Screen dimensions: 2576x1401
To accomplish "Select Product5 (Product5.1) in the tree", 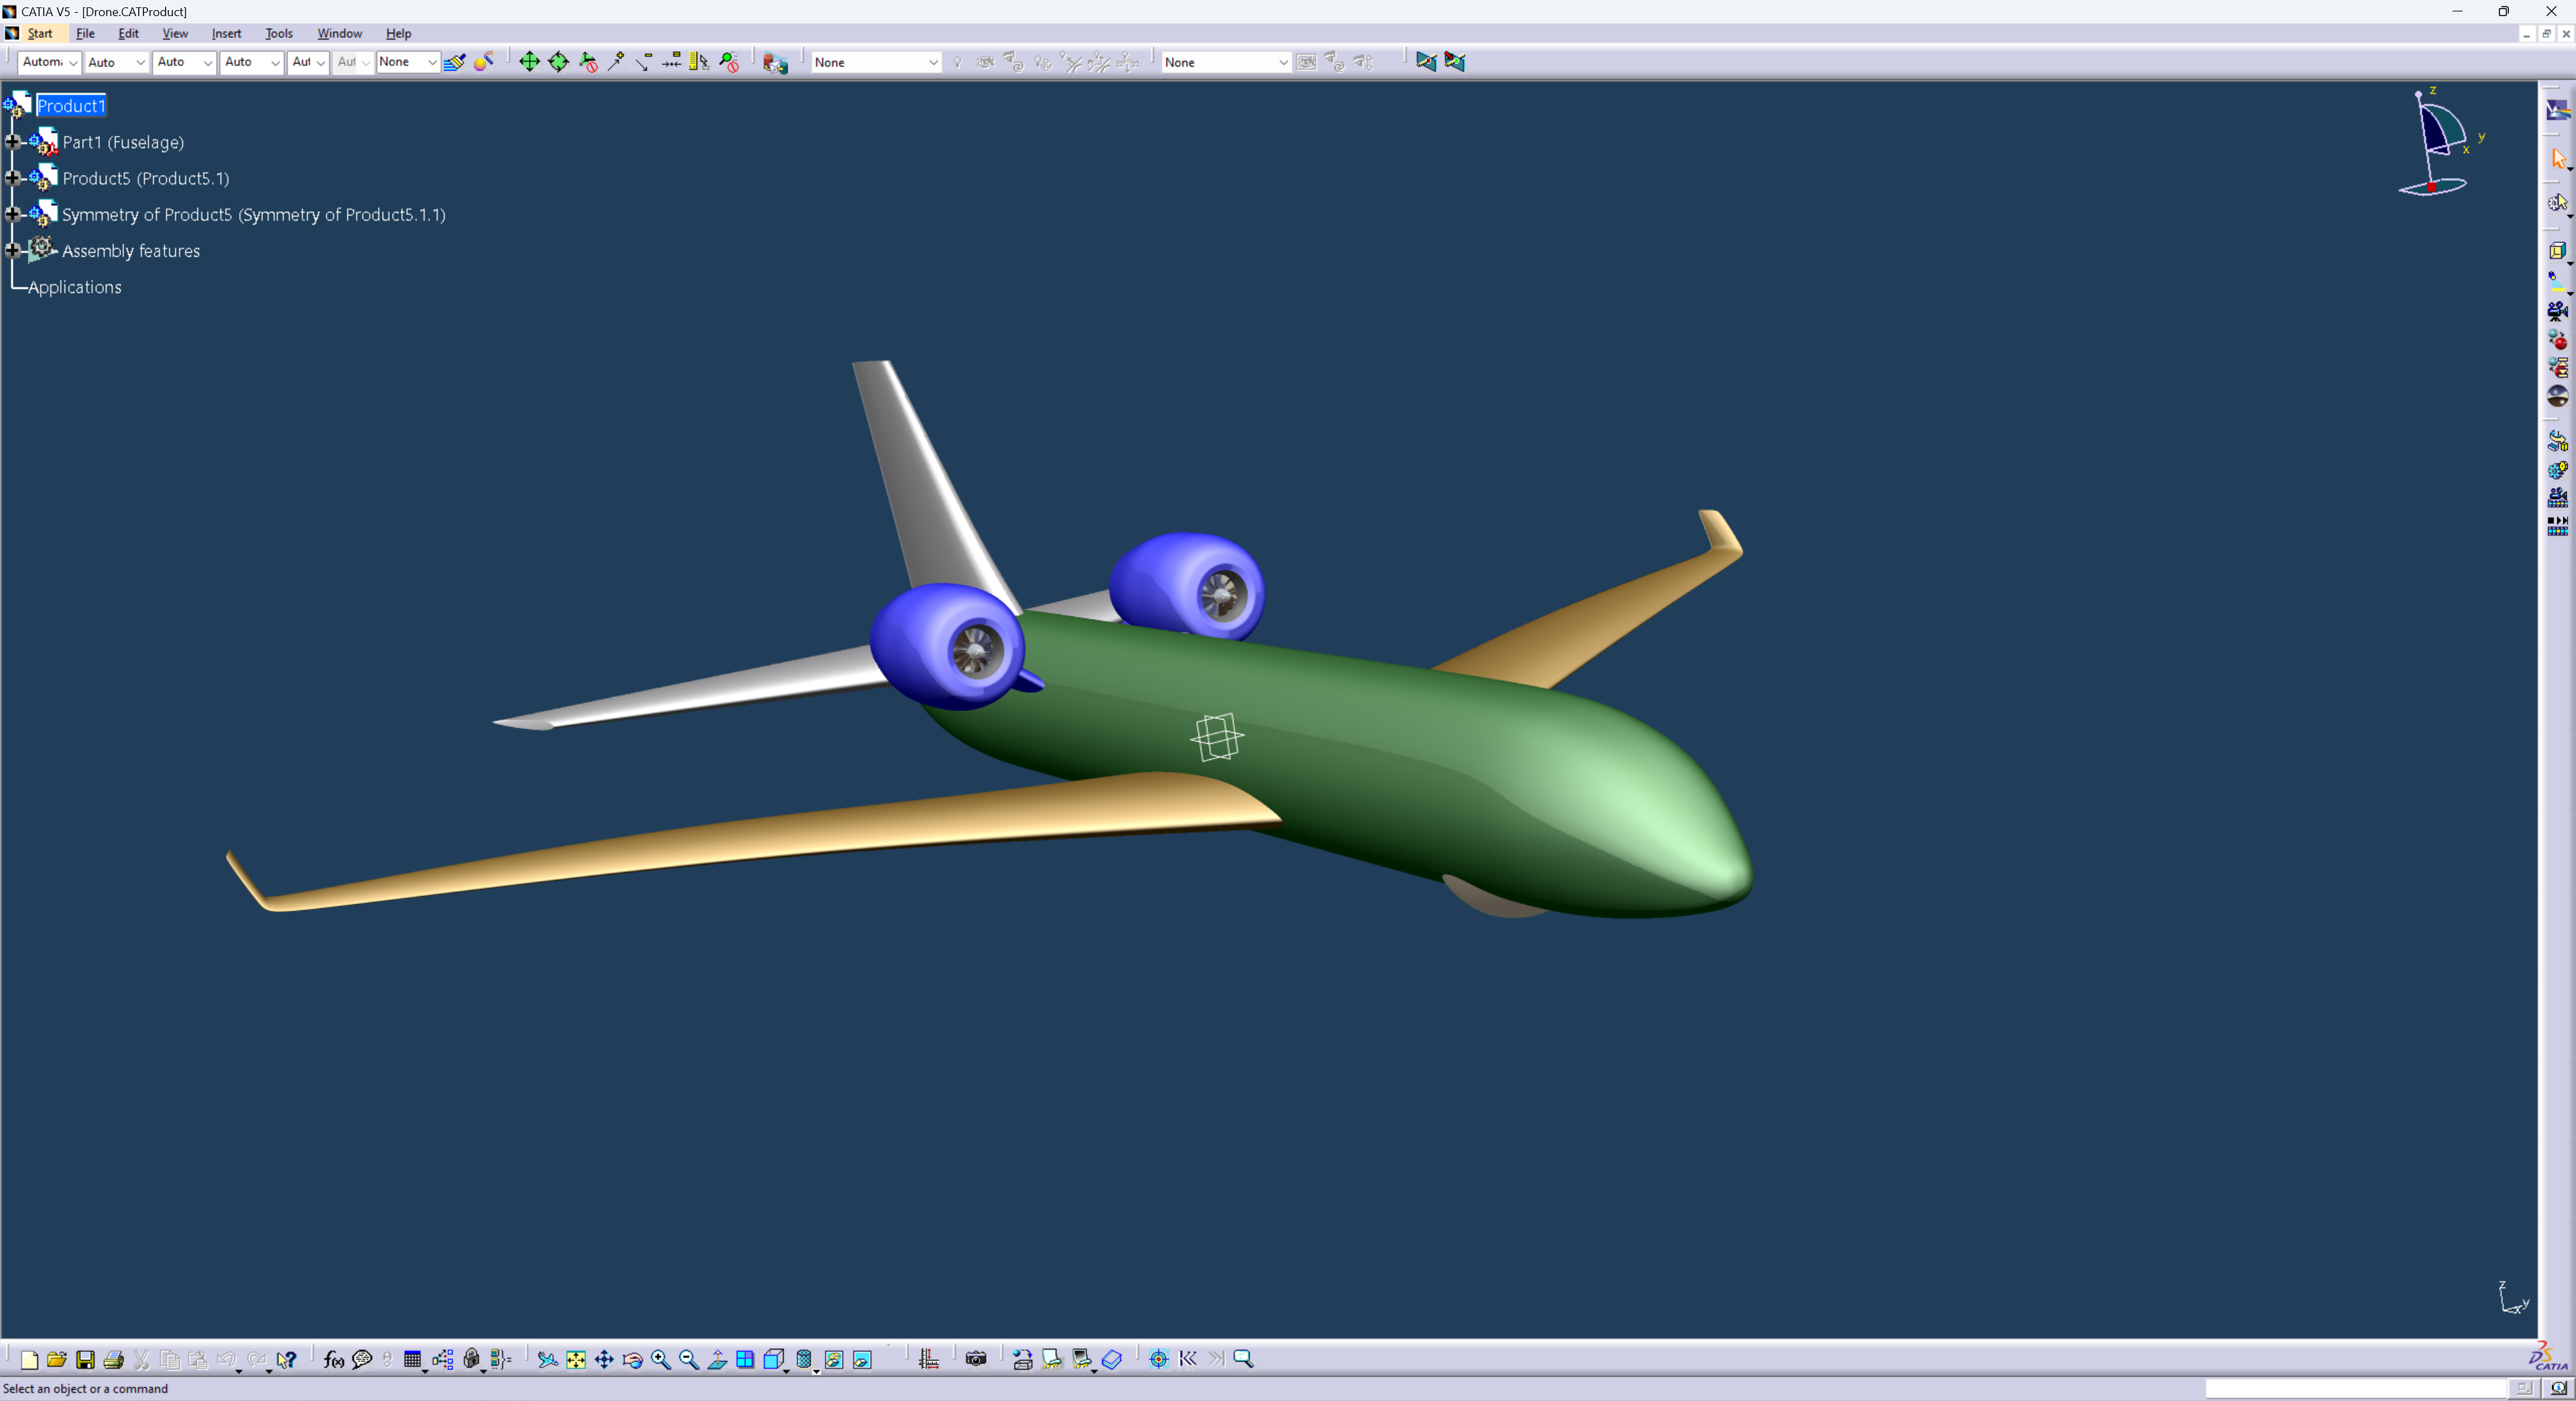I will click(146, 178).
